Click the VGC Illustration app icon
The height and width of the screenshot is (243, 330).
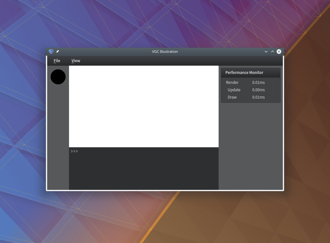(51, 52)
